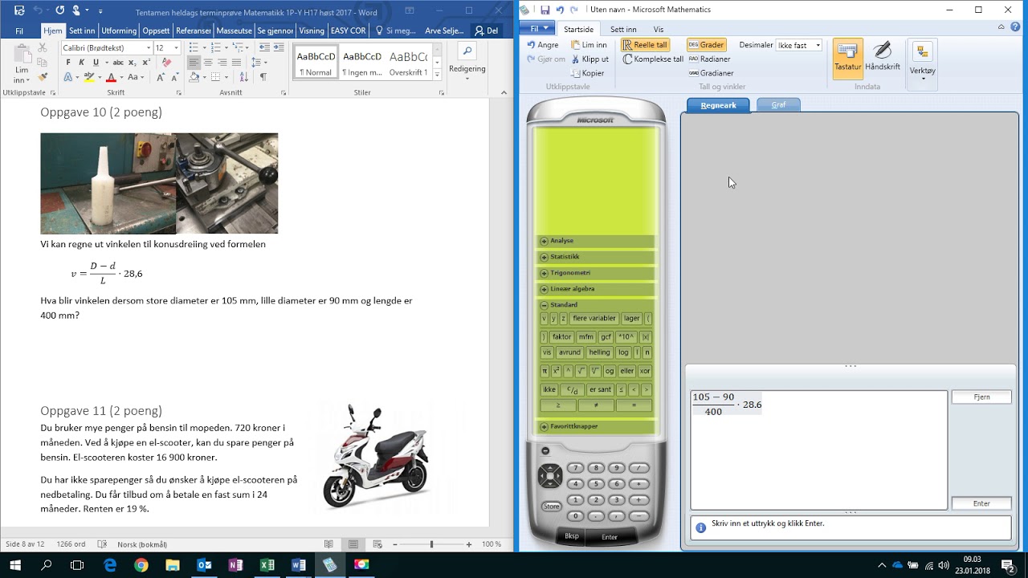Click the Del share button in Word
The width and height of the screenshot is (1028, 578).
(x=487, y=31)
